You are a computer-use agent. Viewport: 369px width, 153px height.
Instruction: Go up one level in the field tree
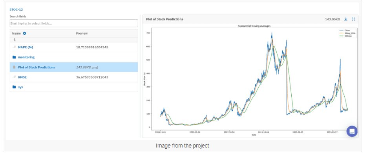15,40
